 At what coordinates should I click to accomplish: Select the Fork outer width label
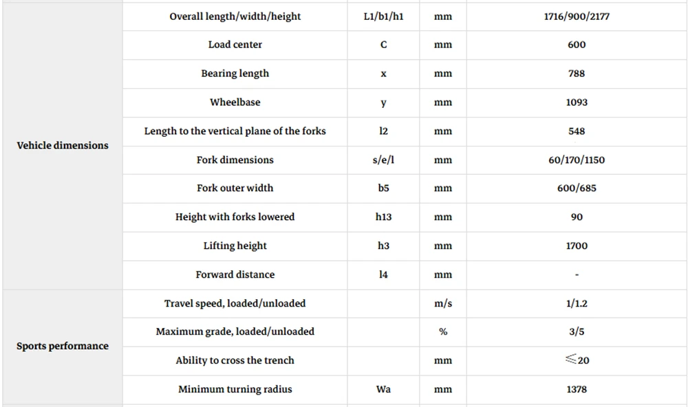click(235, 188)
